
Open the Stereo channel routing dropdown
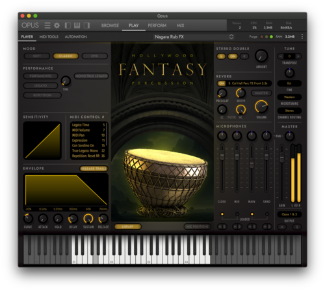(289, 111)
